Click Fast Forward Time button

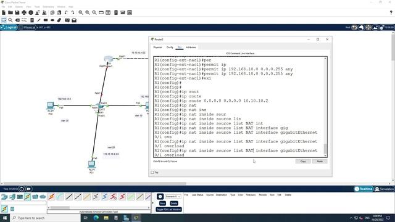29,189
